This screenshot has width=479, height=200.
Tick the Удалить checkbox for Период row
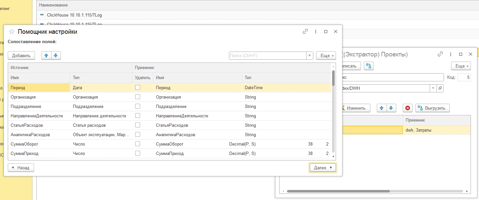(138, 88)
